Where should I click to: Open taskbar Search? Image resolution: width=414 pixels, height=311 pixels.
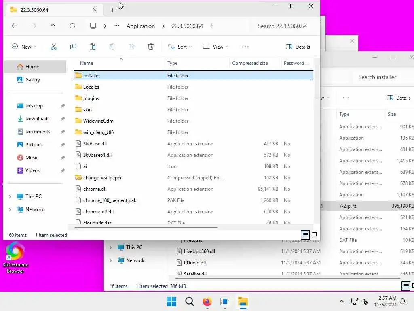coord(189,301)
